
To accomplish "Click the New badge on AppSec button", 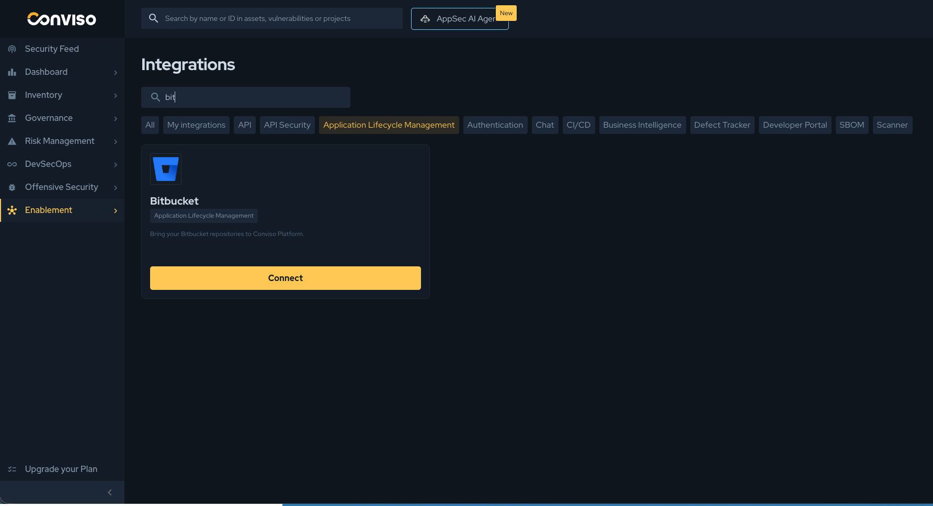I will click(x=506, y=13).
